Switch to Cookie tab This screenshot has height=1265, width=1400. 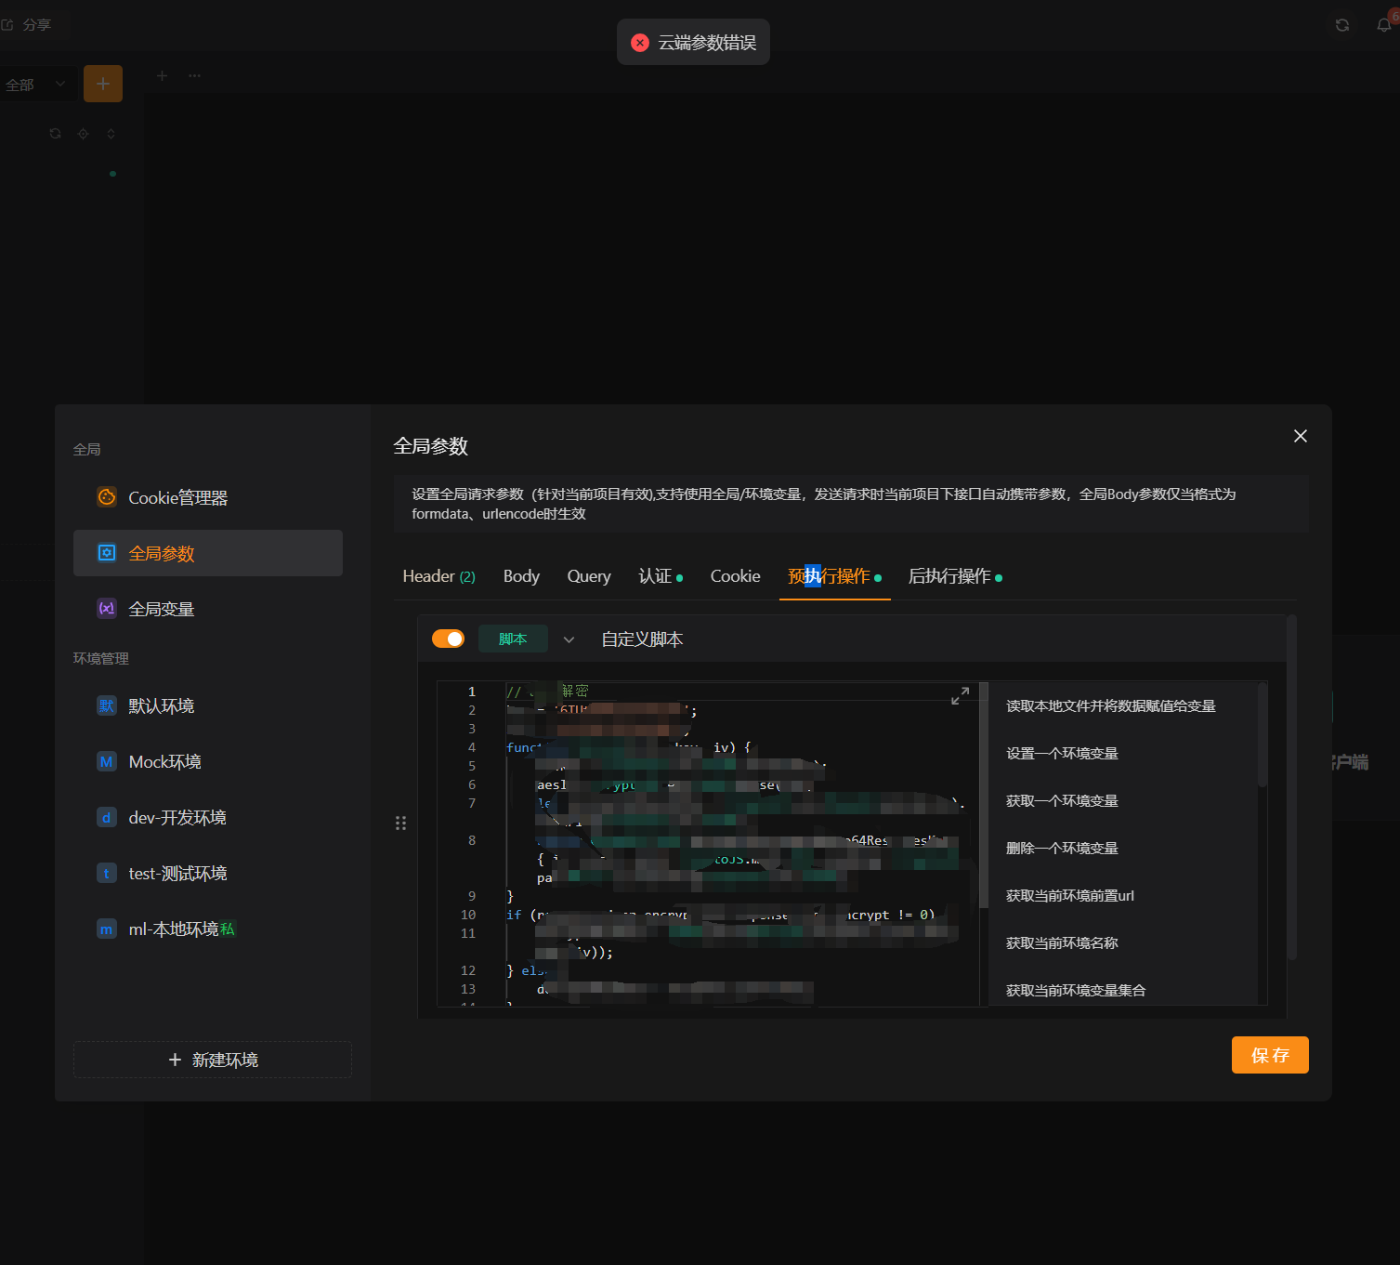(735, 576)
